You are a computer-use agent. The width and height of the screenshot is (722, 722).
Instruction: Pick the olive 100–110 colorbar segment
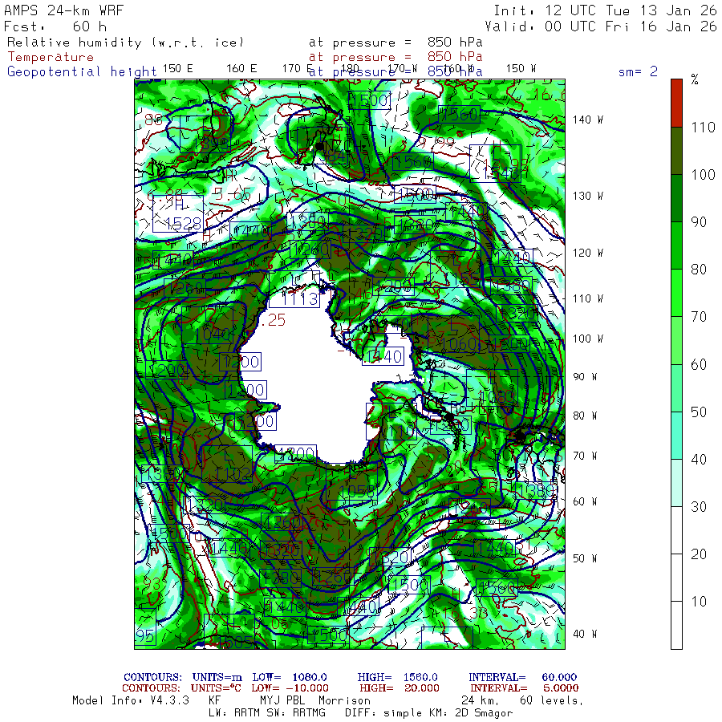coord(676,151)
